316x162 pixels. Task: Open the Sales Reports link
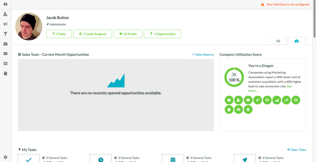[x=203, y=55]
